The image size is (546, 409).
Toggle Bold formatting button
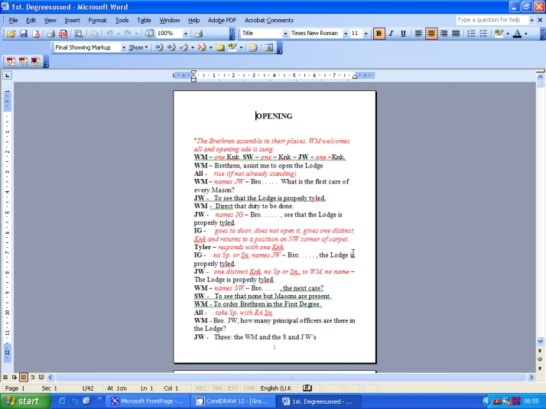(x=379, y=34)
